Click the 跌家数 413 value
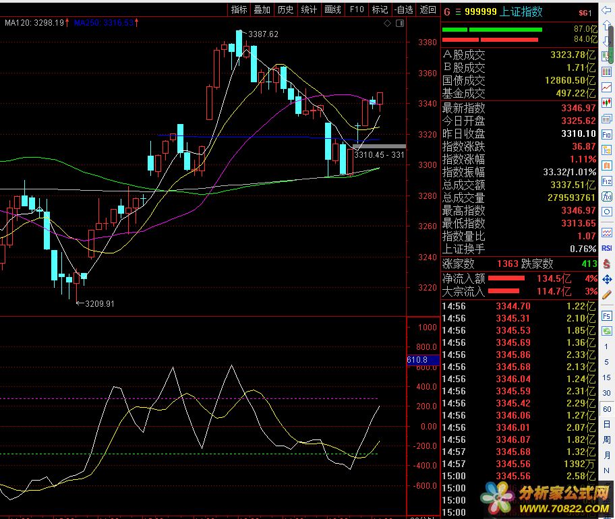Screen dimensions: 615x519 point(589,264)
